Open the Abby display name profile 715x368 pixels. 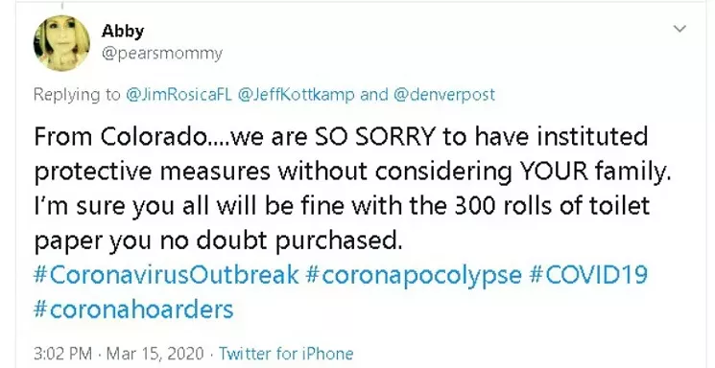(123, 31)
